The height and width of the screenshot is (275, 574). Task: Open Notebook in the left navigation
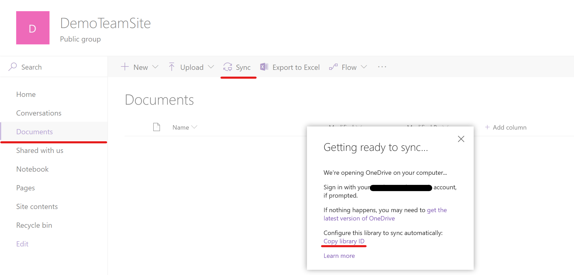pos(32,169)
